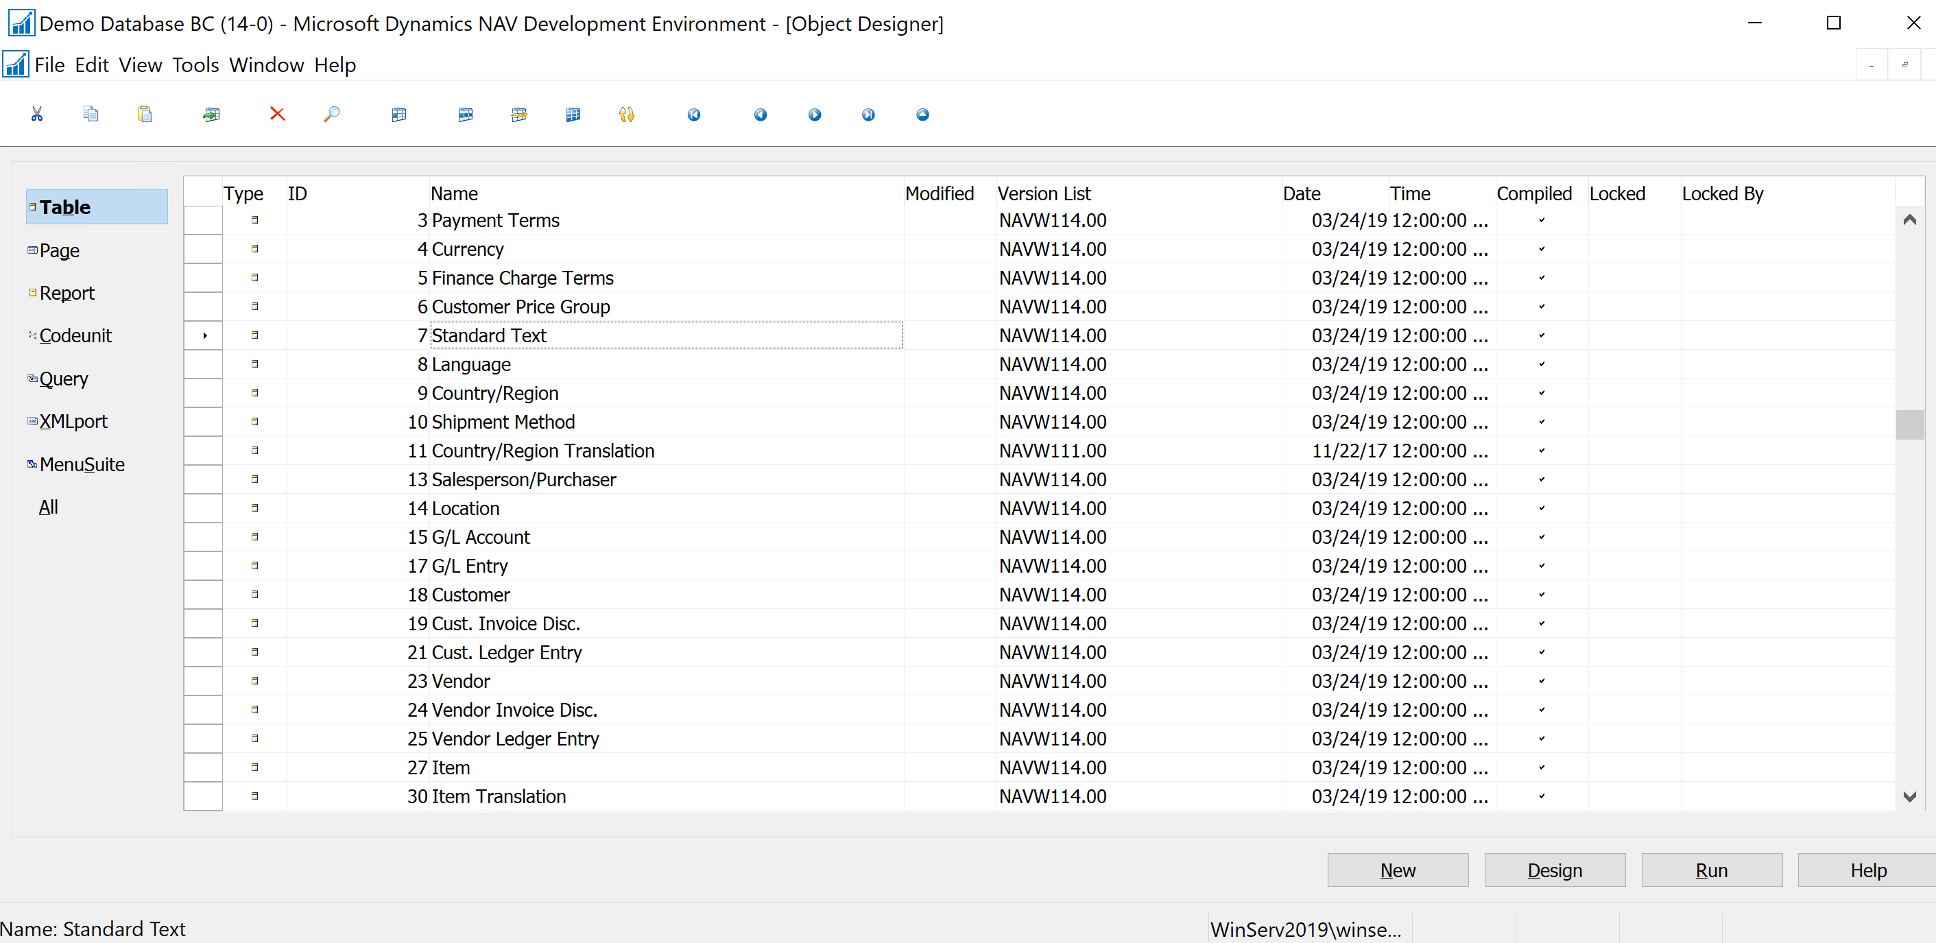Click the Sort yellow arrows icon
The height and width of the screenshot is (943, 1936).
coord(627,115)
